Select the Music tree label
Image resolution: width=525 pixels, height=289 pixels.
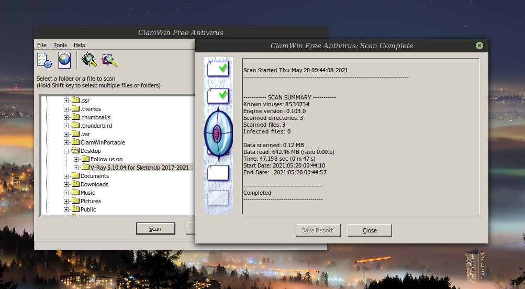click(x=88, y=193)
